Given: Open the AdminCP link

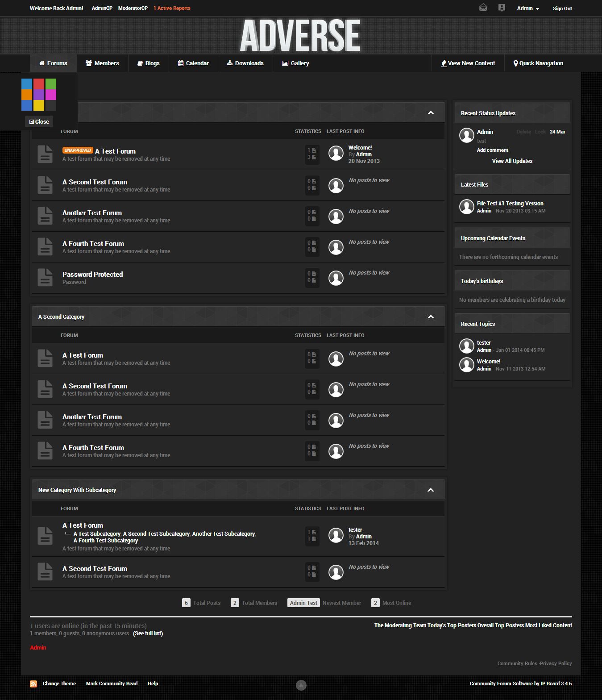Looking at the screenshot, I should 102,8.
